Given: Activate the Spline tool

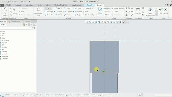Looking at the screenshot, I should (x=59, y=15).
